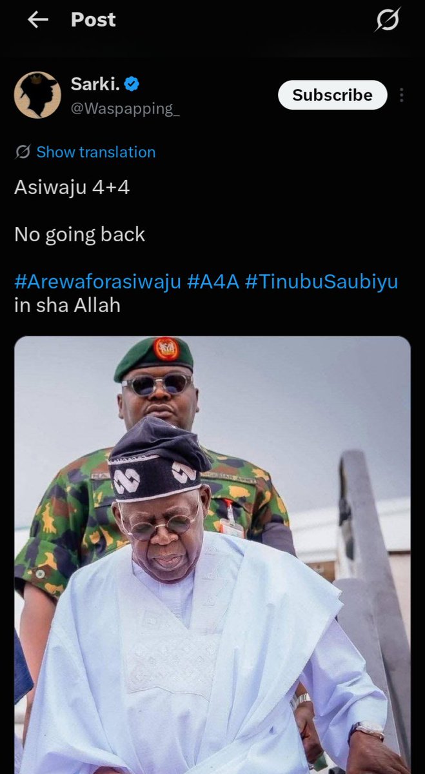Tap the back arrow to leave the post
This screenshot has width=425, height=774.
(x=38, y=20)
